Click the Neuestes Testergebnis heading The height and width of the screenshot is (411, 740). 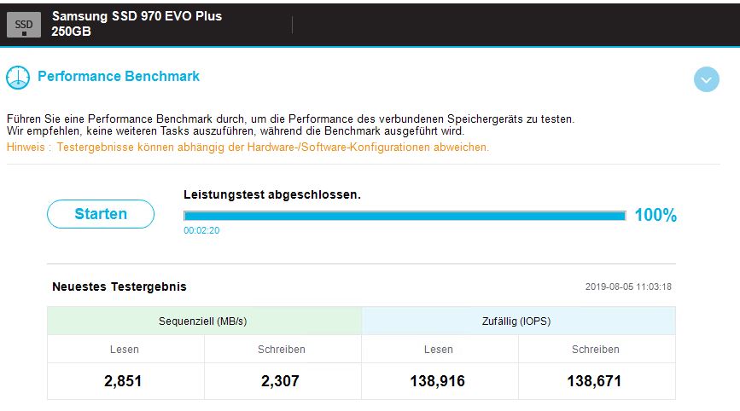point(119,287)
